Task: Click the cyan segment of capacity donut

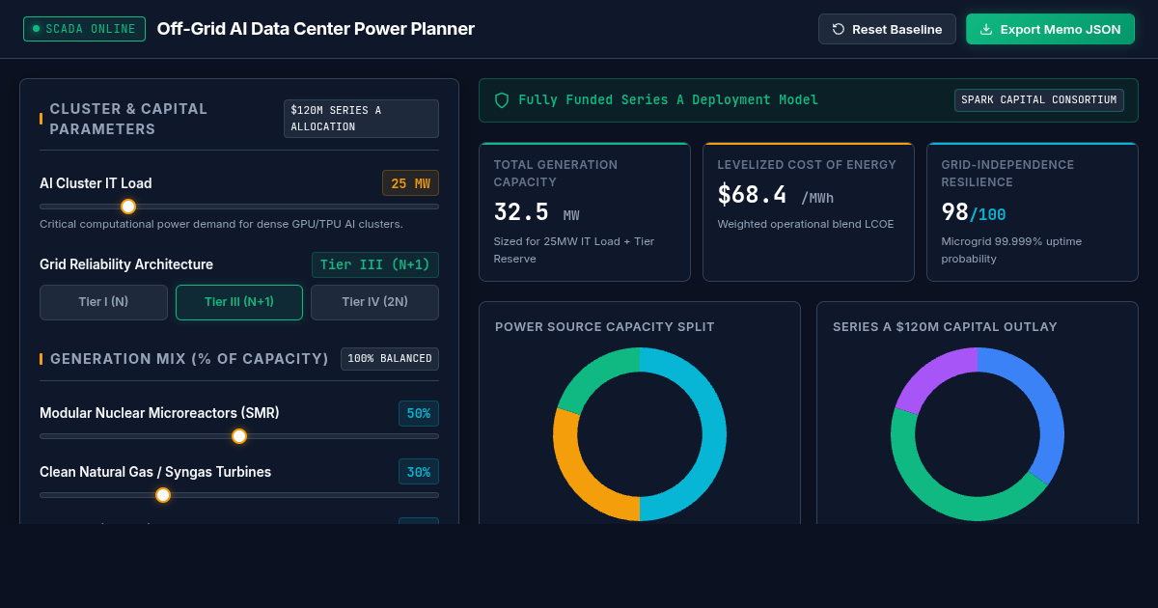Action: [x=714, y=434]
